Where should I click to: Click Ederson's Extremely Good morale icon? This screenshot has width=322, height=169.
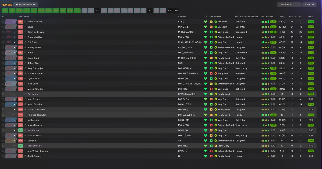tap(216, 141)
